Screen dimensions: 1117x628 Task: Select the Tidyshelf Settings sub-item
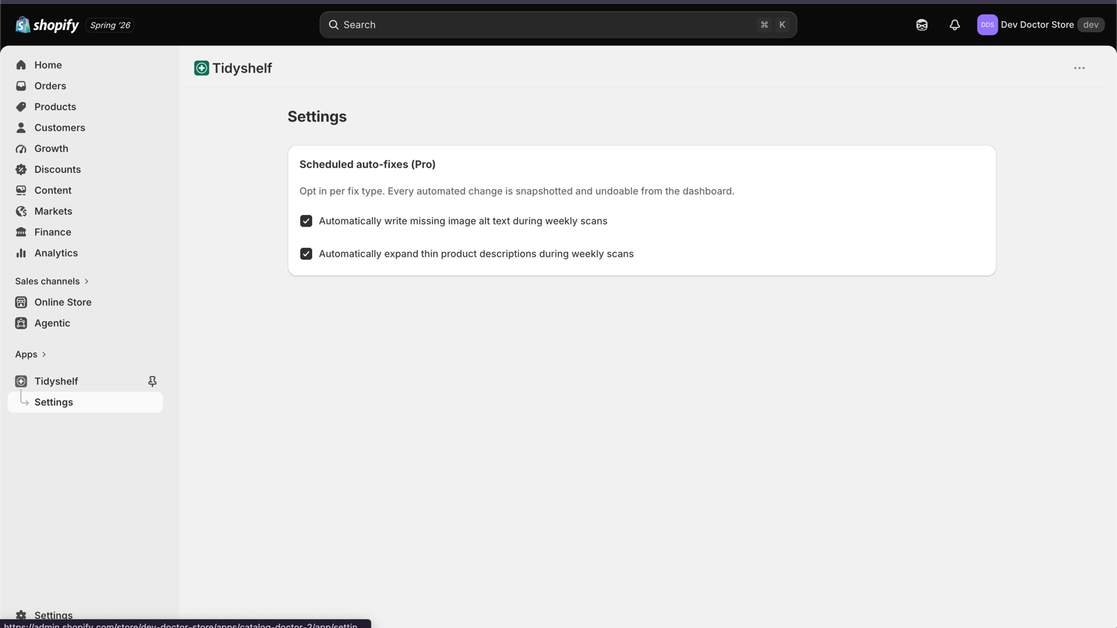tap(85, 402)
